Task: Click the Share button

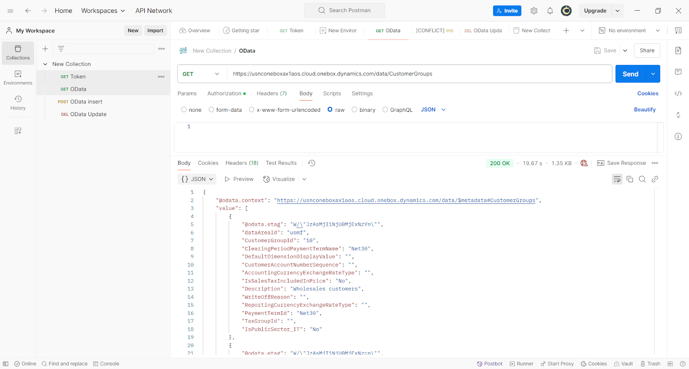Action: tap(647, 51)
